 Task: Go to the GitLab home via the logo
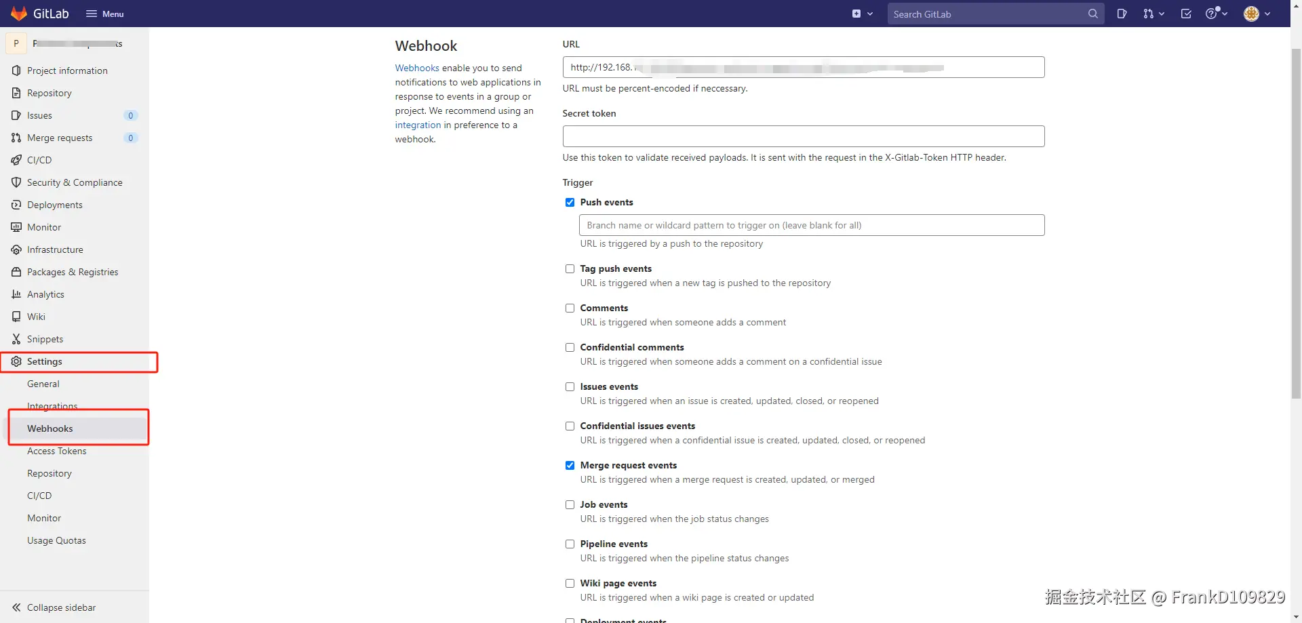(40, 14)
